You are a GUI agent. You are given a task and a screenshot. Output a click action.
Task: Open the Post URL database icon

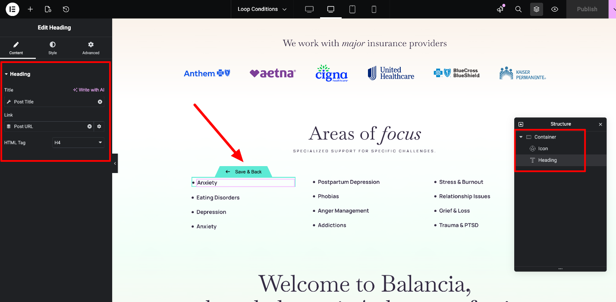tap(9, 126)
